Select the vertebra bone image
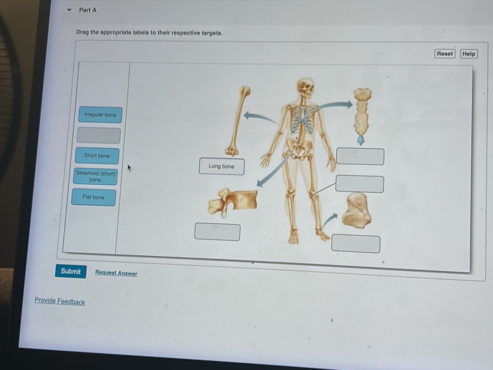Viewport: 493px width, 370px height. pos(233,201)
